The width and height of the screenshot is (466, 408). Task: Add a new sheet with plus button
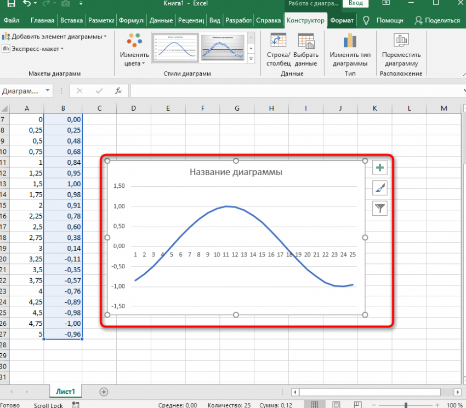[104, 392]
